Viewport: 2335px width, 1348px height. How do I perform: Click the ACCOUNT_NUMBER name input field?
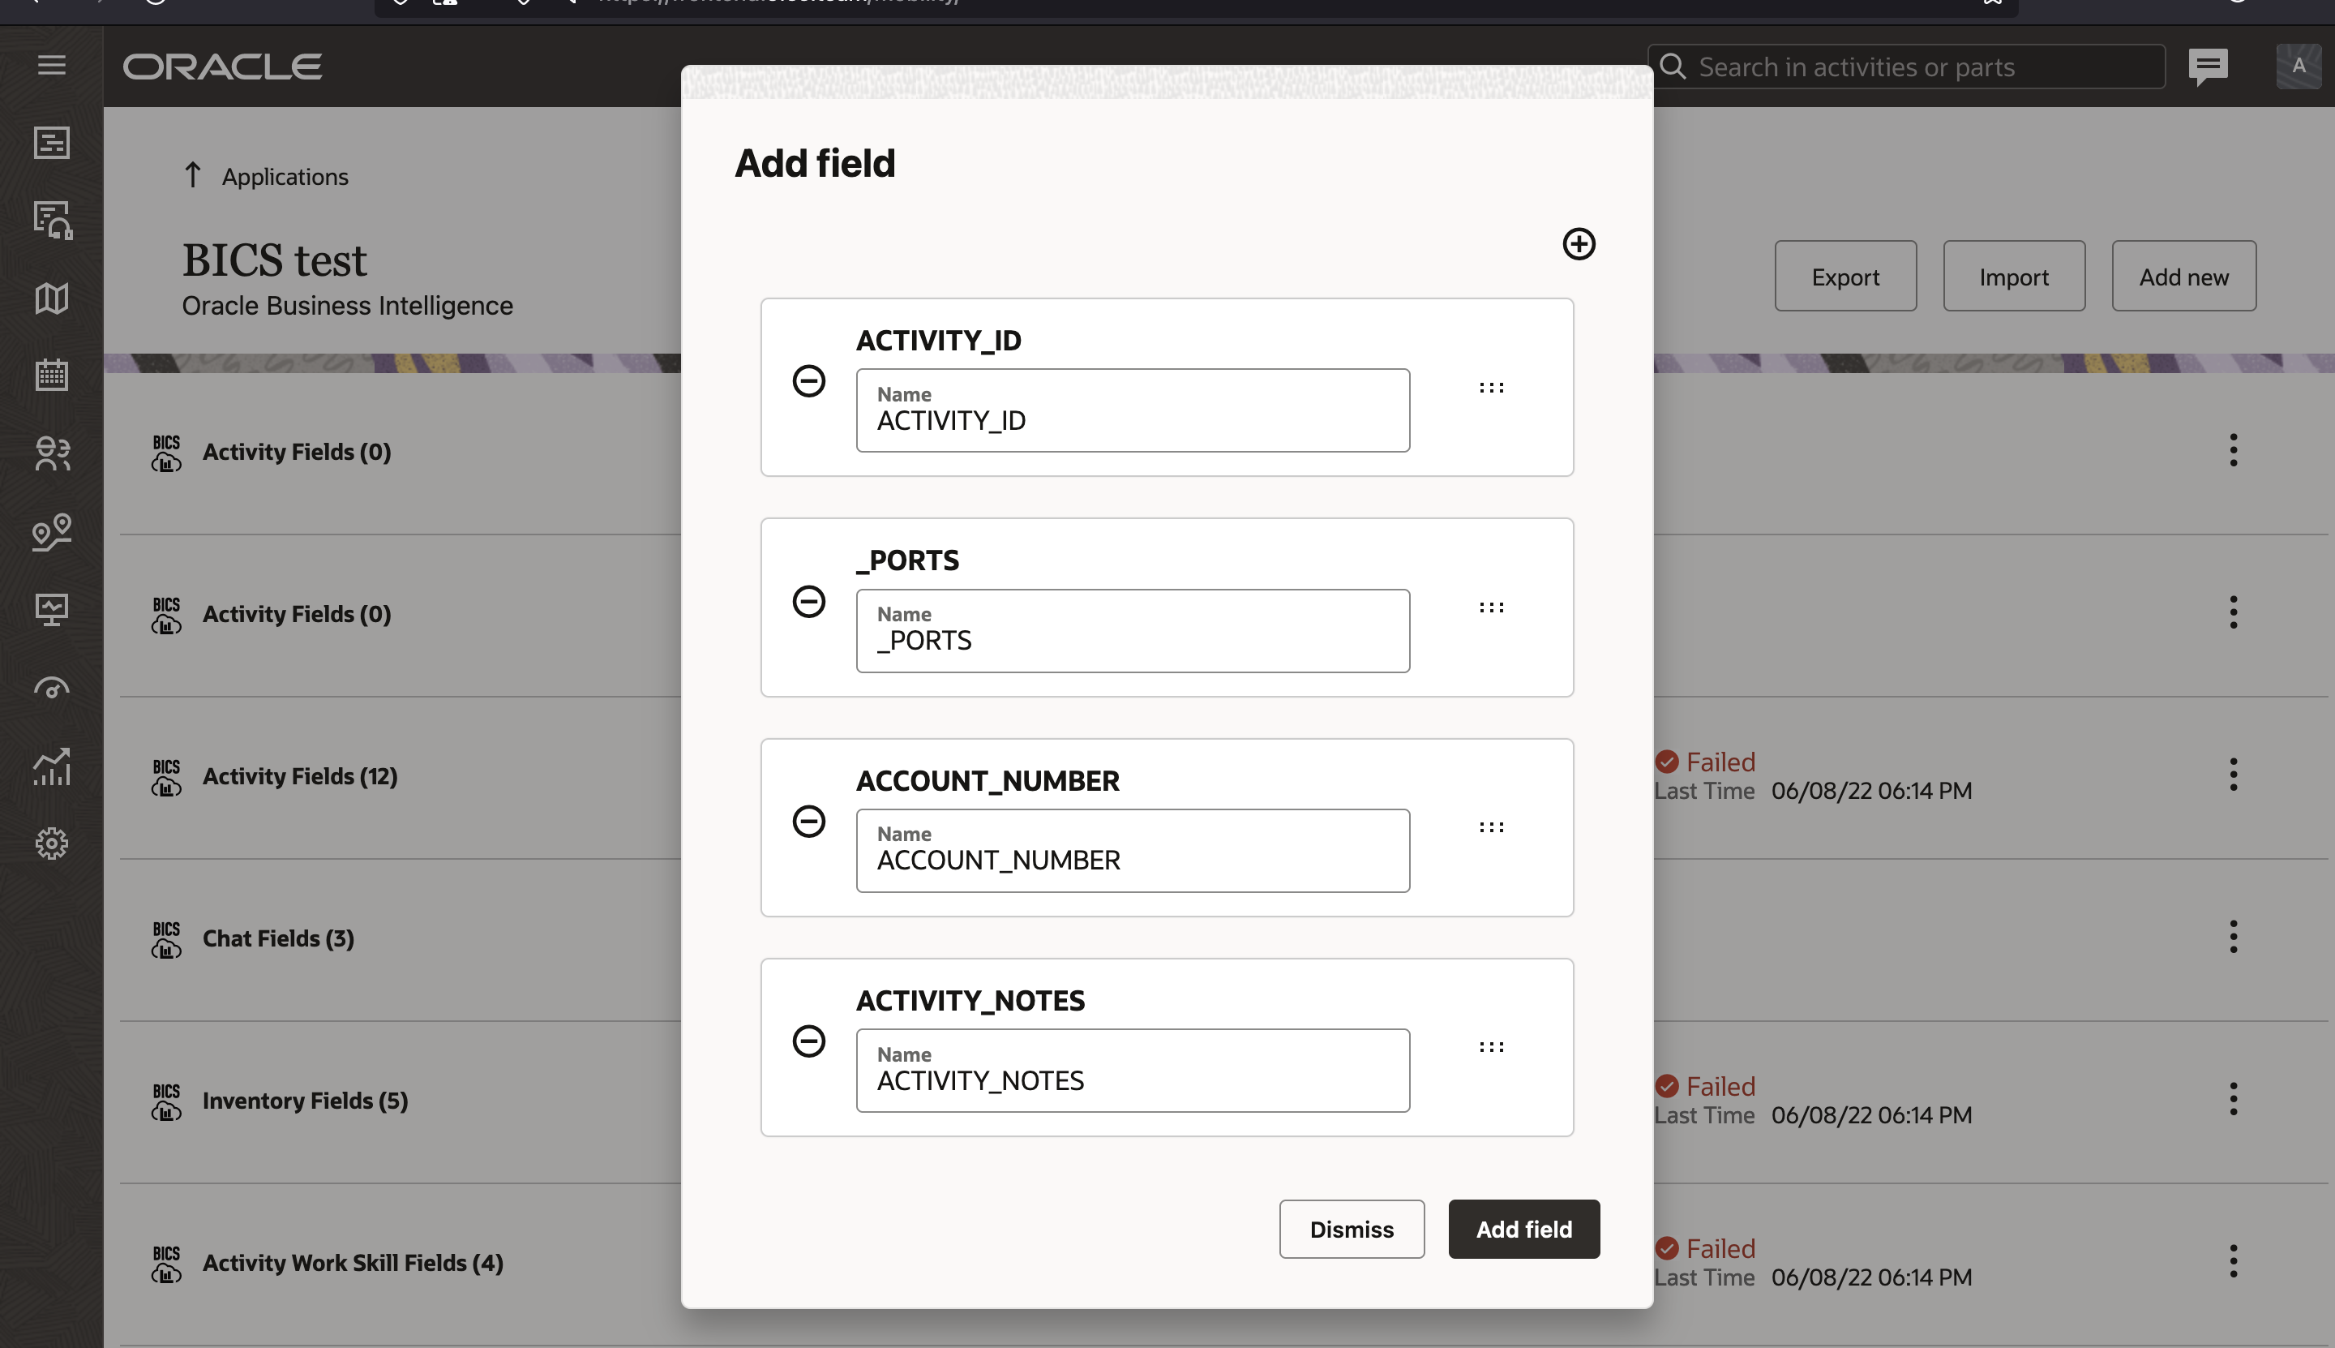coord(1132,851)
